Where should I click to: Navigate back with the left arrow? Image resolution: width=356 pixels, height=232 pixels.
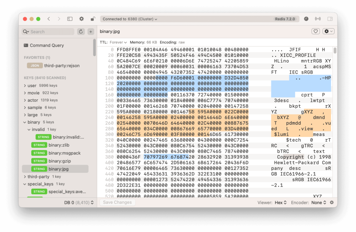(x=49, y=19)
